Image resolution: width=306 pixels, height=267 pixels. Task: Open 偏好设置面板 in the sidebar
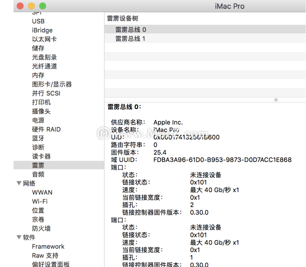pos(51,264)
